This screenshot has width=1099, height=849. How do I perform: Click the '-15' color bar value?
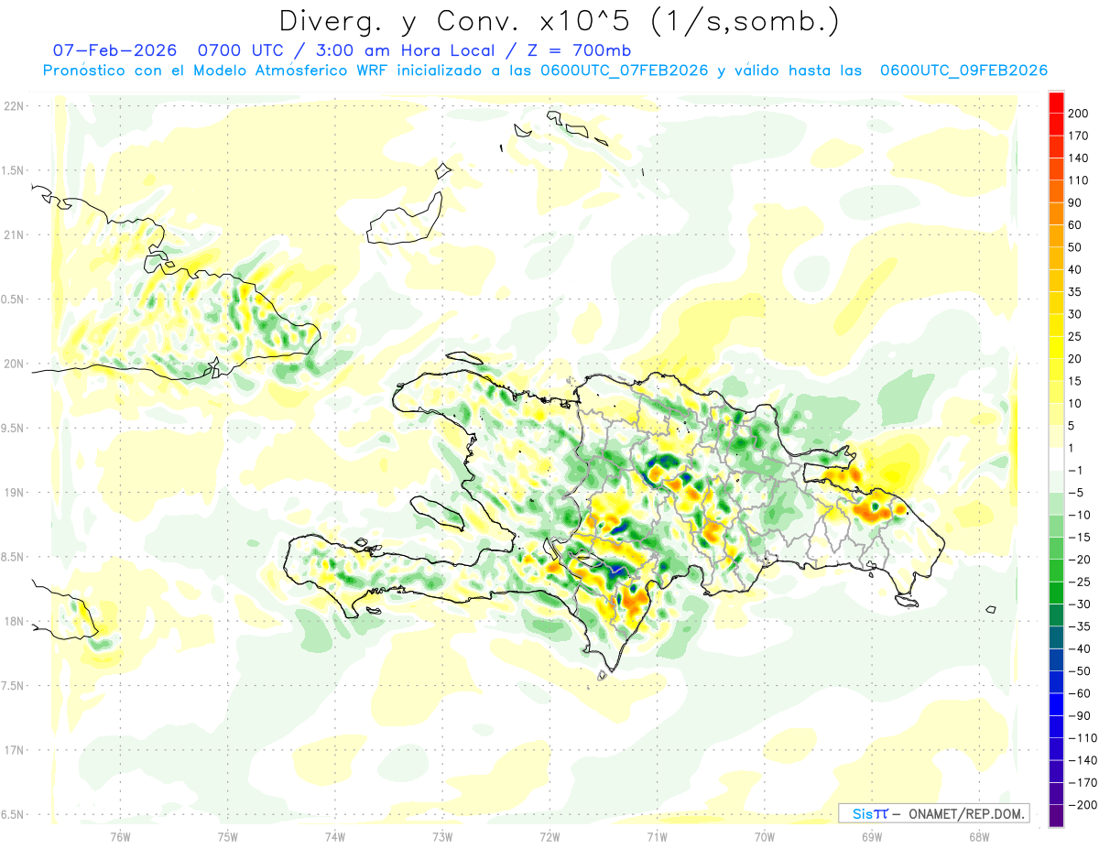tap(1078, 538)
